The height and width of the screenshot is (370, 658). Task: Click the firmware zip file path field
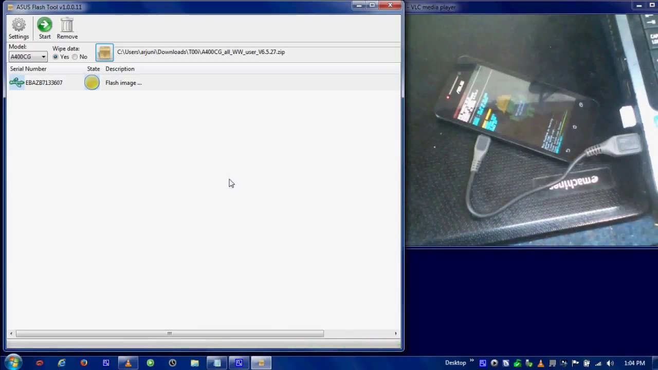(201, 52)
